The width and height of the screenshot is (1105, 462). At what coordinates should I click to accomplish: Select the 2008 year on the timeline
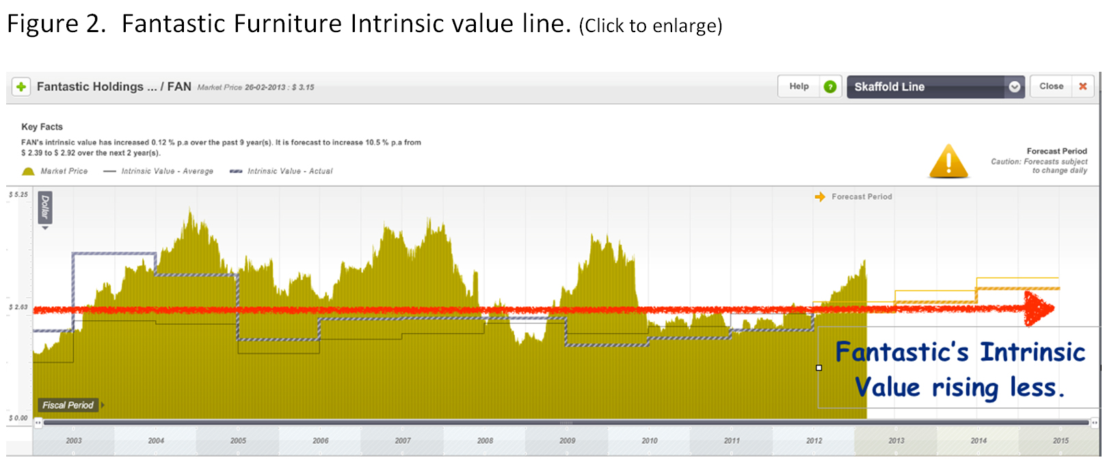point(485,441)
